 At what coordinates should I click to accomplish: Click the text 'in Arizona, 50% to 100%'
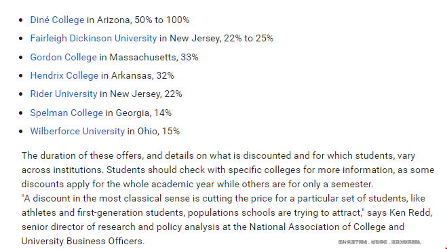pos(138,20)
